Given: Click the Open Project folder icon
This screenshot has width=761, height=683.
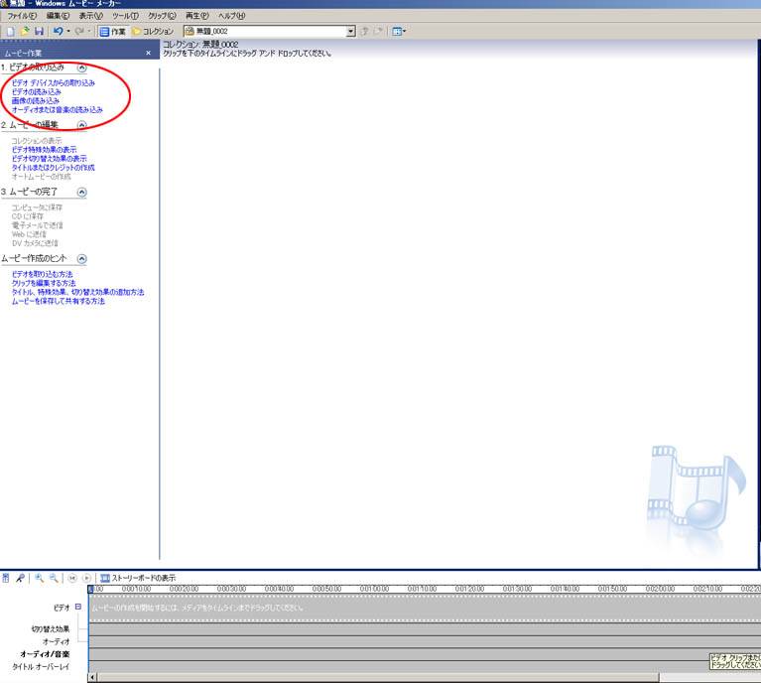Looking at the screenshot, I should tap(25, 31).
